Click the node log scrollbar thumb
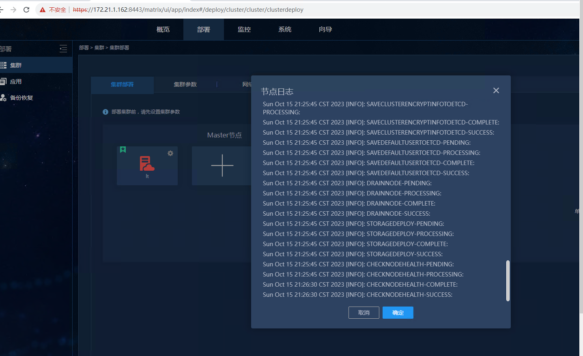The image size is (583, 356). click(508, 281)
